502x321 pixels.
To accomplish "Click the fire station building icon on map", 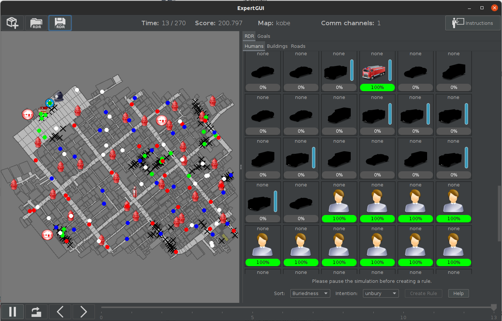I will pyautogui.click(x=43, y=110).
